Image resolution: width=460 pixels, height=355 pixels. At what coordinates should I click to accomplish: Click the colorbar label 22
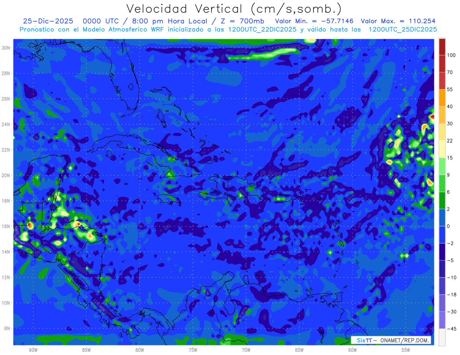pyautogui.click(x=450, y=141)
